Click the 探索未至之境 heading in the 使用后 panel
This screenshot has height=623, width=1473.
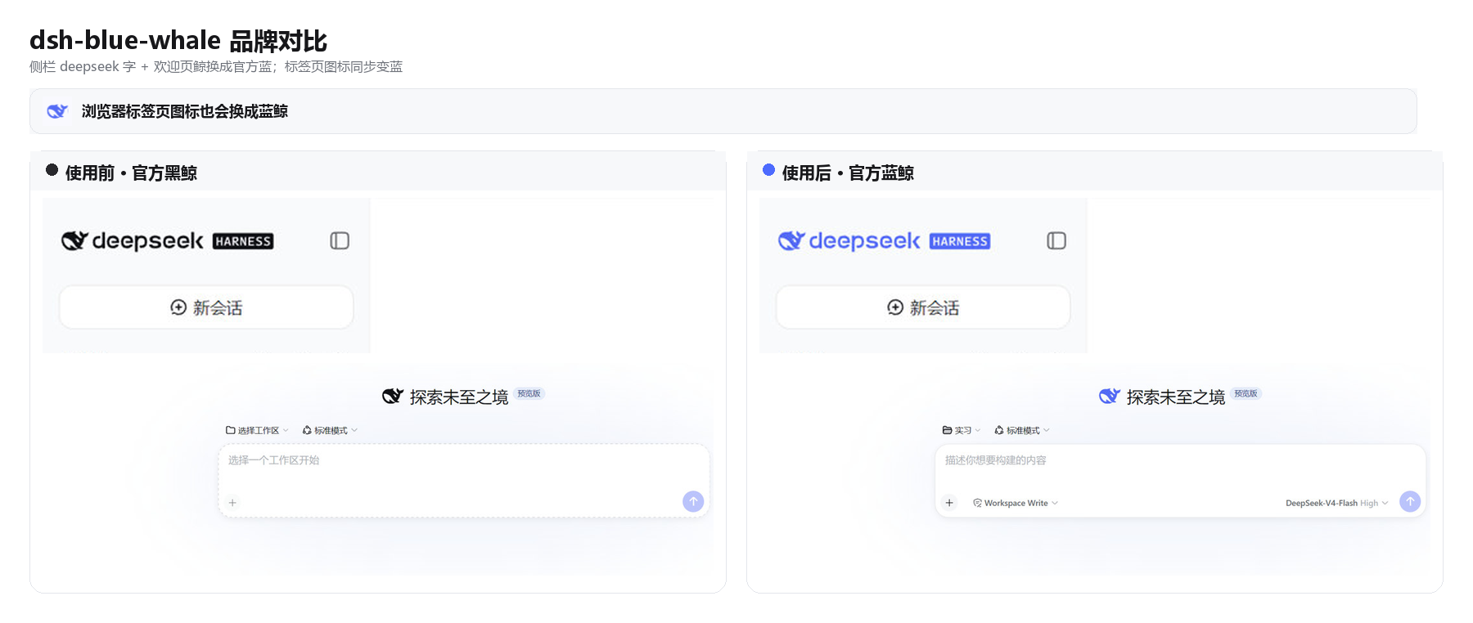[x=1176, y=397]
